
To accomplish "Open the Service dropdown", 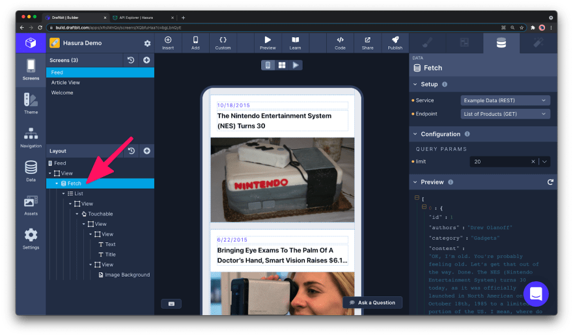I will (x=505, y=100).
